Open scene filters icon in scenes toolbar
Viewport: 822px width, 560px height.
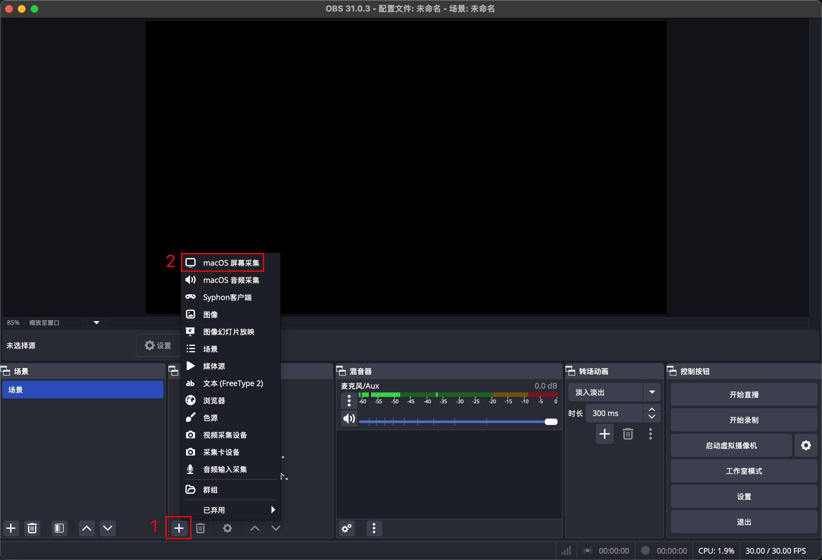[x=60, y=528]
